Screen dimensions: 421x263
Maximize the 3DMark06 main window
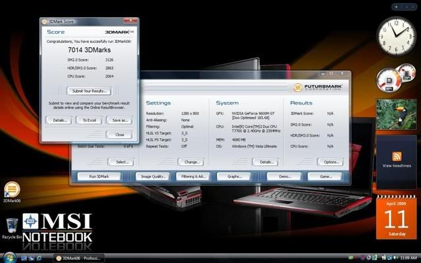click(332, 74)
